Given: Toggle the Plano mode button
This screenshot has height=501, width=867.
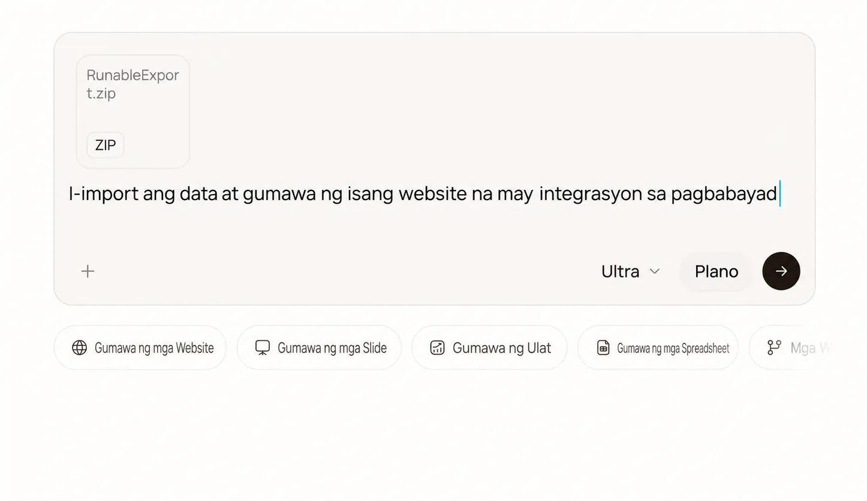Looking at the screenshot, I should pos(716,271).
